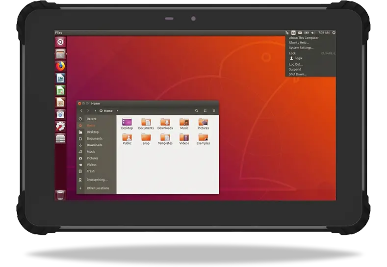Select System Settings from the menu

pos(301,48)
